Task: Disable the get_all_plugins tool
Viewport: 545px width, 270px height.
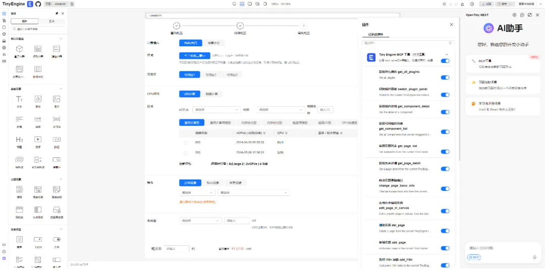Action: point(445,78)
